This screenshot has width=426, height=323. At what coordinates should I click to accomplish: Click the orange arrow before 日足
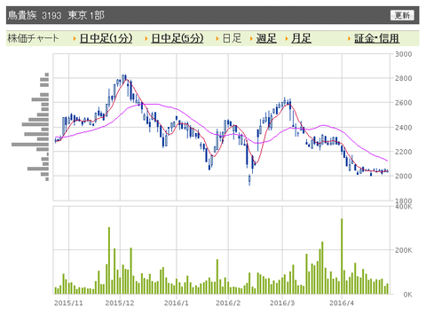click(217, 38)
